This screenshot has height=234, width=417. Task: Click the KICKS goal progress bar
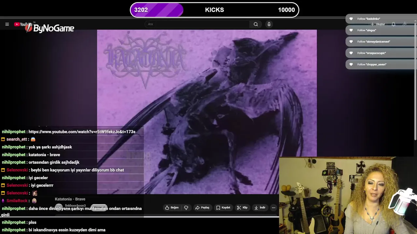[x=214, y=10]
